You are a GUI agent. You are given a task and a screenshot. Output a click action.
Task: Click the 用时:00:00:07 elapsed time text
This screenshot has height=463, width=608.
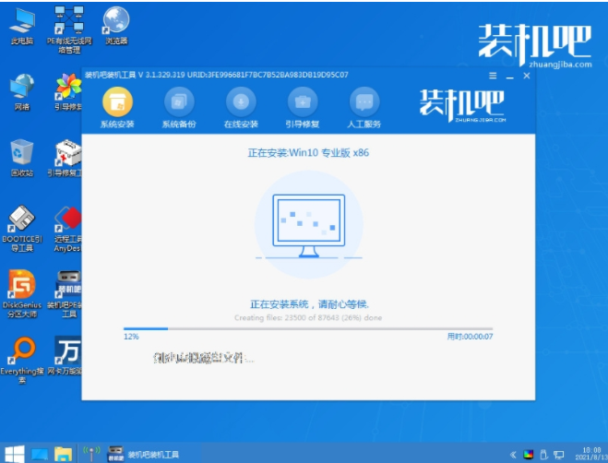(x=470, y=337)
